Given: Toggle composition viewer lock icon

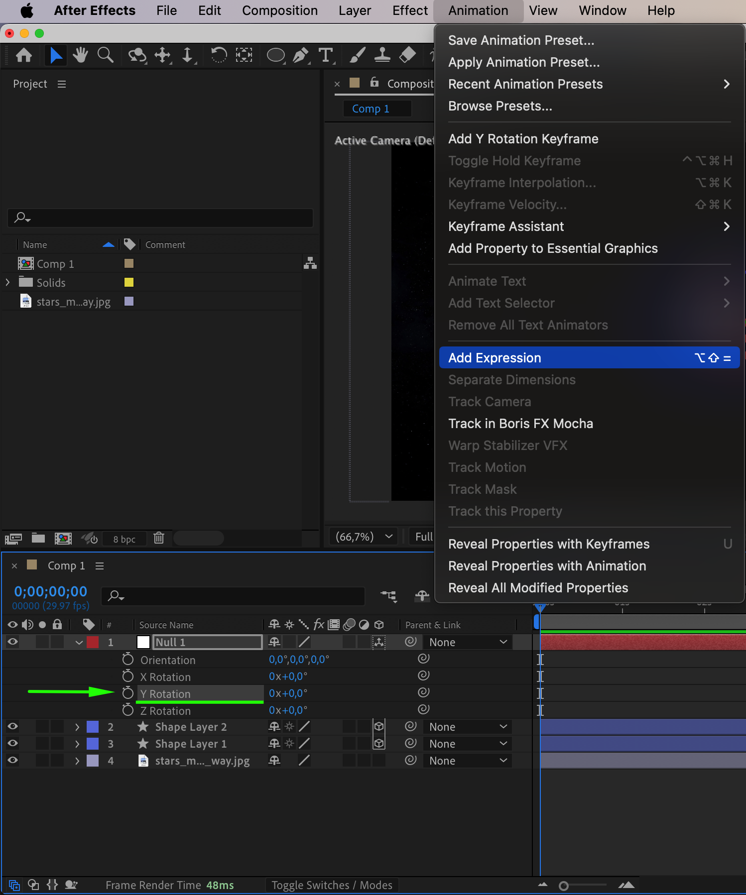Looking at the screenshot, I should coord(374,83).
